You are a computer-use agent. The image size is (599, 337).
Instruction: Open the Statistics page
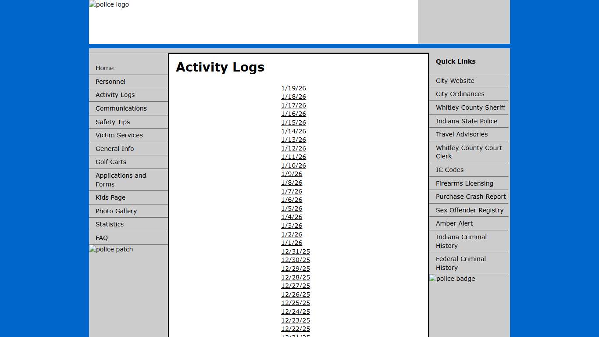click(110, 224)
